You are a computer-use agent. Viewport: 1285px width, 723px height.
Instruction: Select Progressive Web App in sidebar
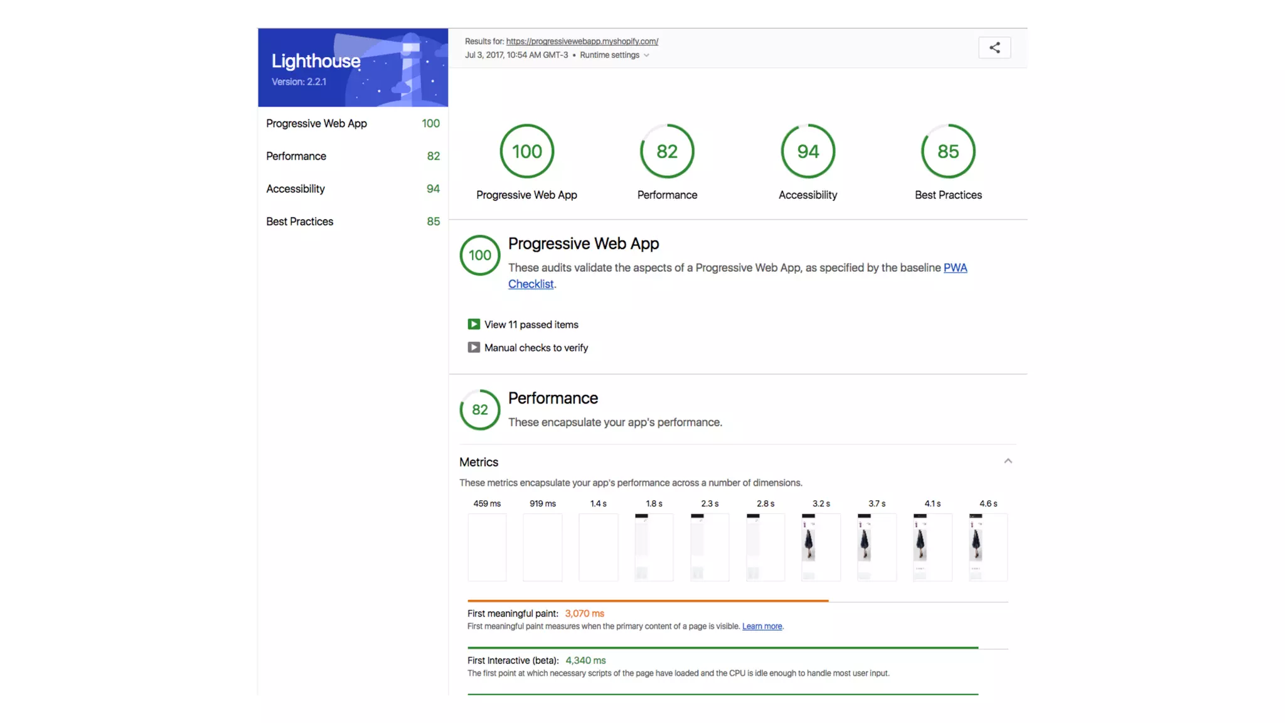[316, 124]
